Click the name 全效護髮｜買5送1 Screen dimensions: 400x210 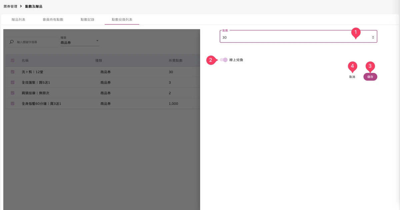(x=36, y=82)
